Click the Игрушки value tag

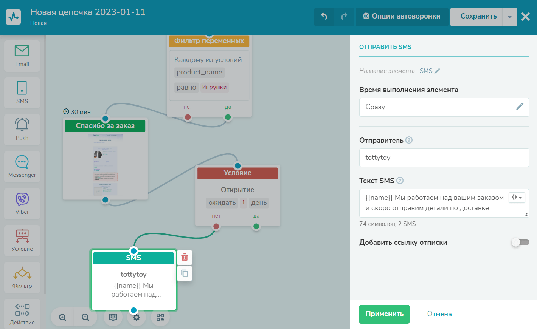click(x=214, y=87)
